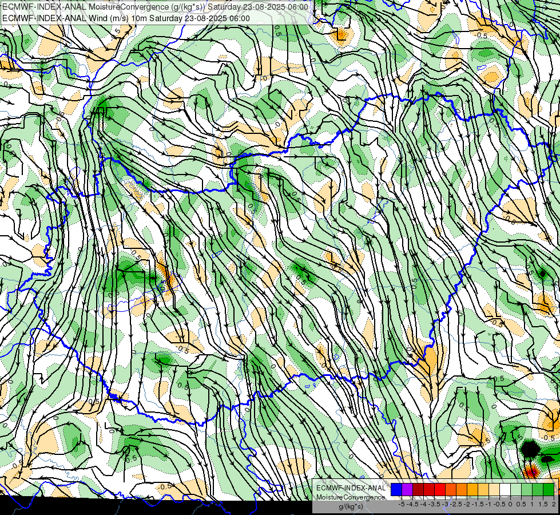The width and height of the screenshot is (560, 515).
Task: Click the legend tick label -4
Action: click(423, 504)
